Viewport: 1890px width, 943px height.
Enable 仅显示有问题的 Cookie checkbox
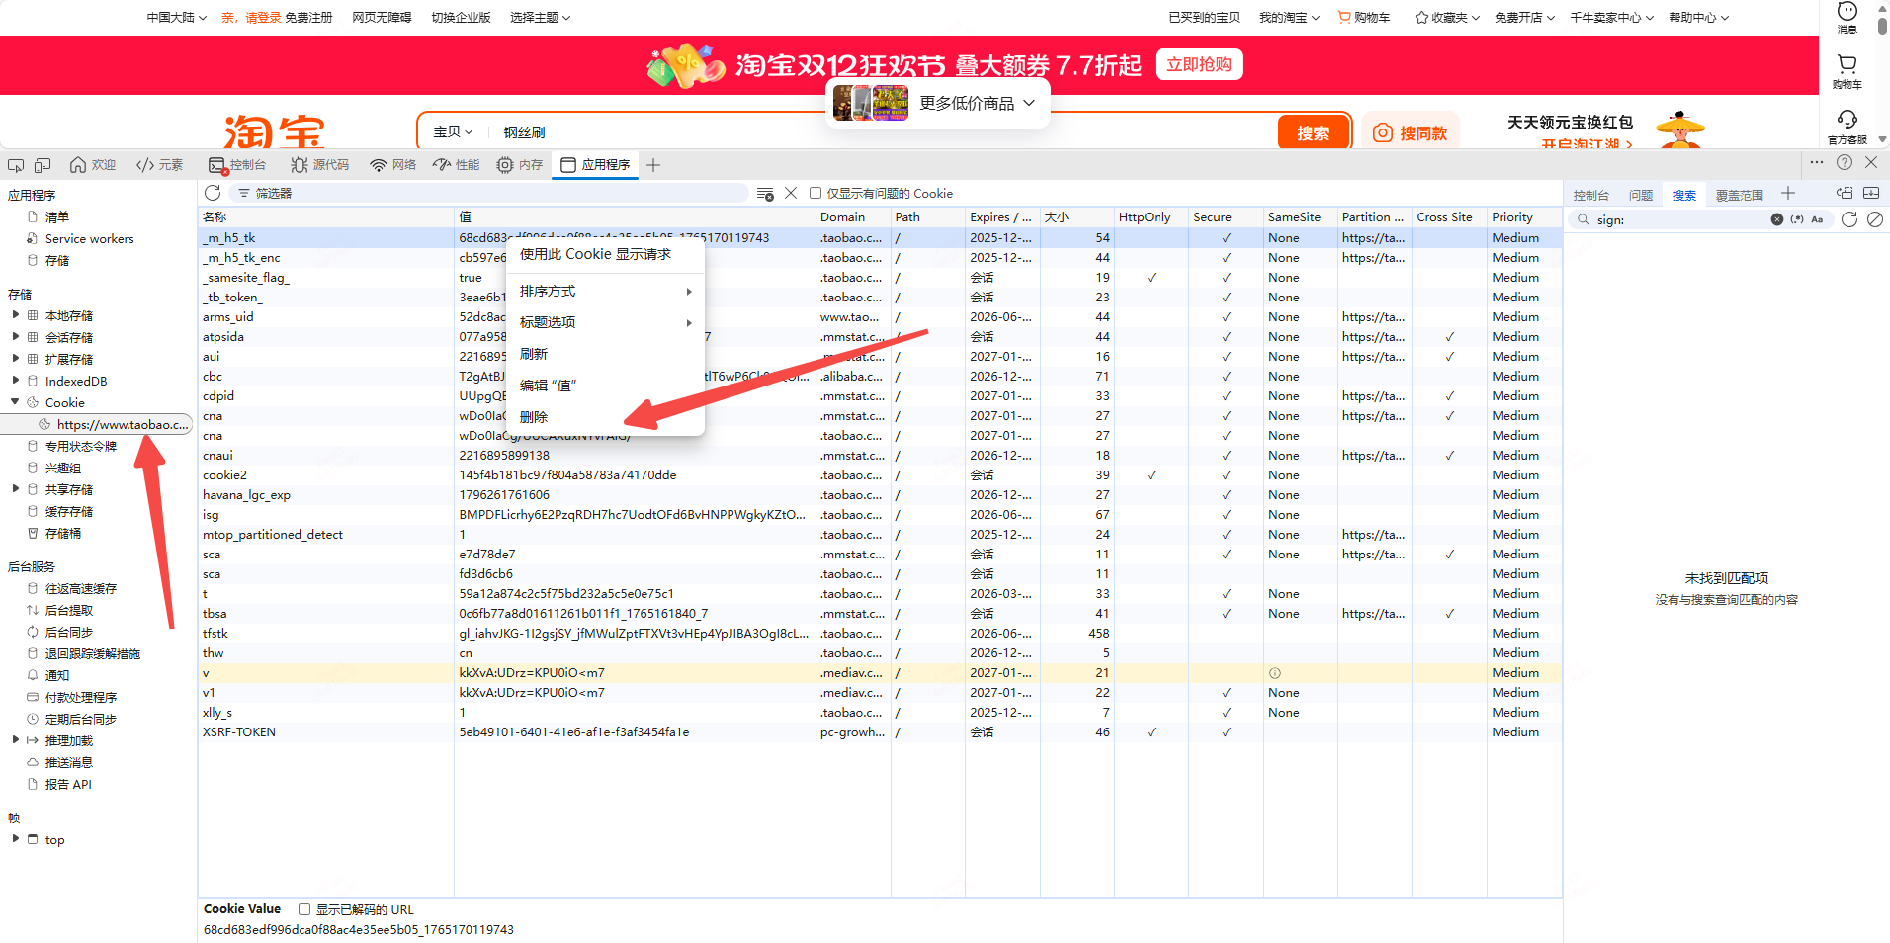click(816, 193)
